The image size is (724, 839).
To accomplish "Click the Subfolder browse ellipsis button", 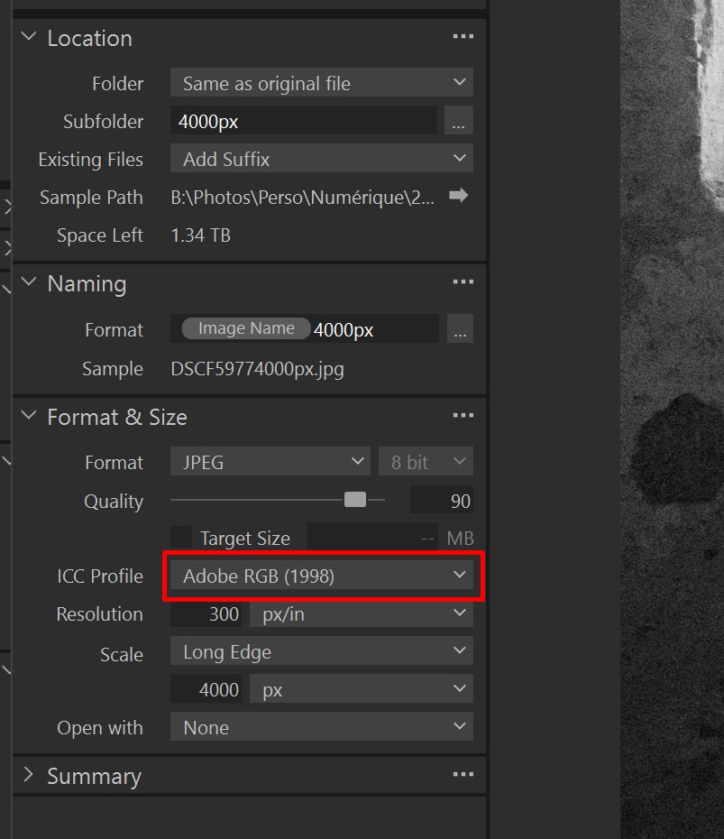I will click(x=459, y=121).
